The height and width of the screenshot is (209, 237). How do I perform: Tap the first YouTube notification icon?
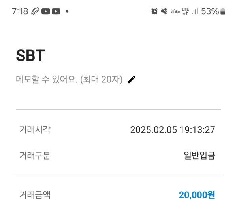point(46,11)
